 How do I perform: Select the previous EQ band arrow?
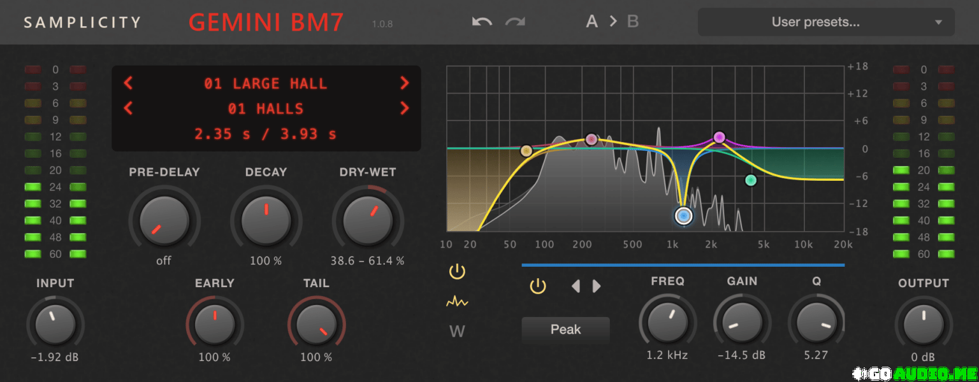[x=576, y=286]
